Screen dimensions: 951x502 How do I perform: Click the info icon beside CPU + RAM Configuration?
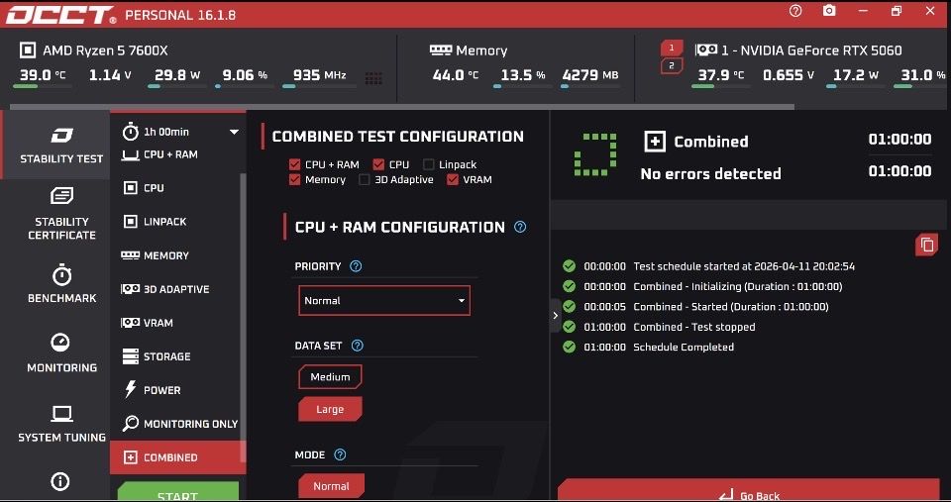pyautogui.click(x=520, y=227)
